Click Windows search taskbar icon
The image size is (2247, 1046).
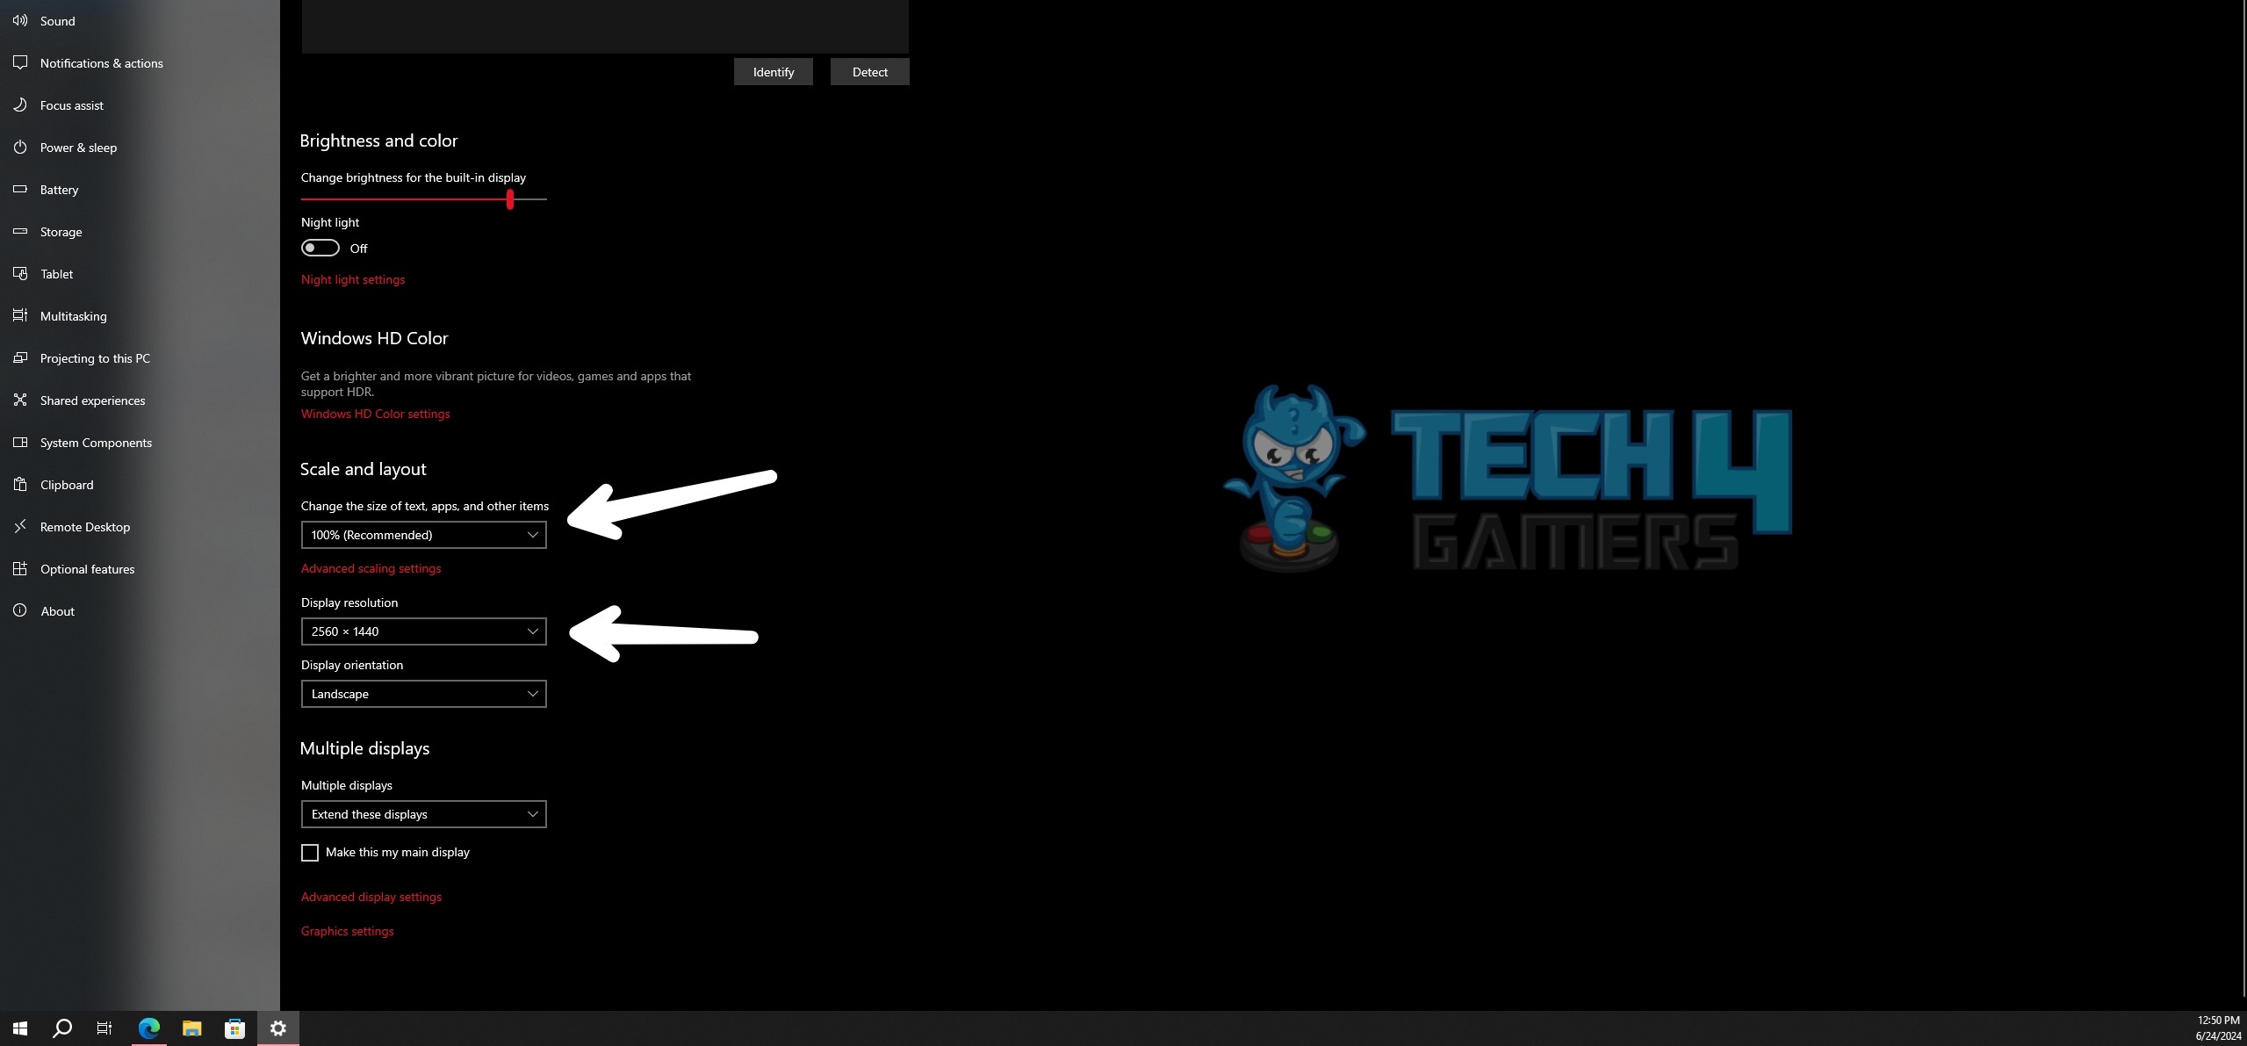[61, 1028]
